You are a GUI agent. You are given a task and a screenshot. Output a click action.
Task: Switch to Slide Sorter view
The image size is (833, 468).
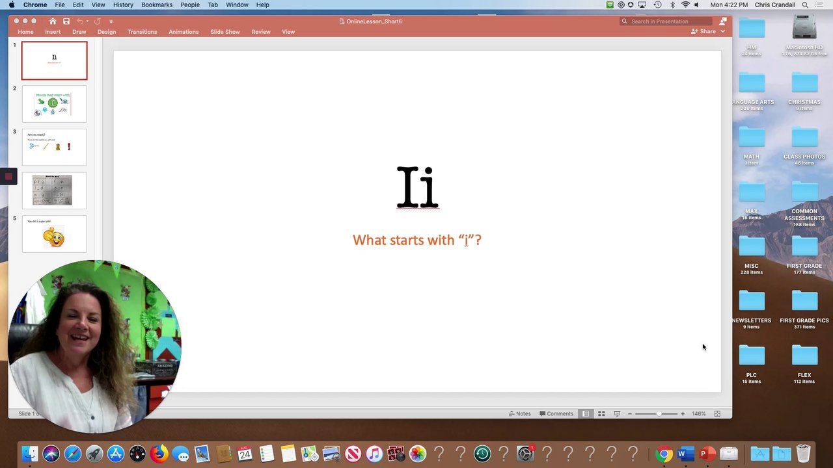601,413
